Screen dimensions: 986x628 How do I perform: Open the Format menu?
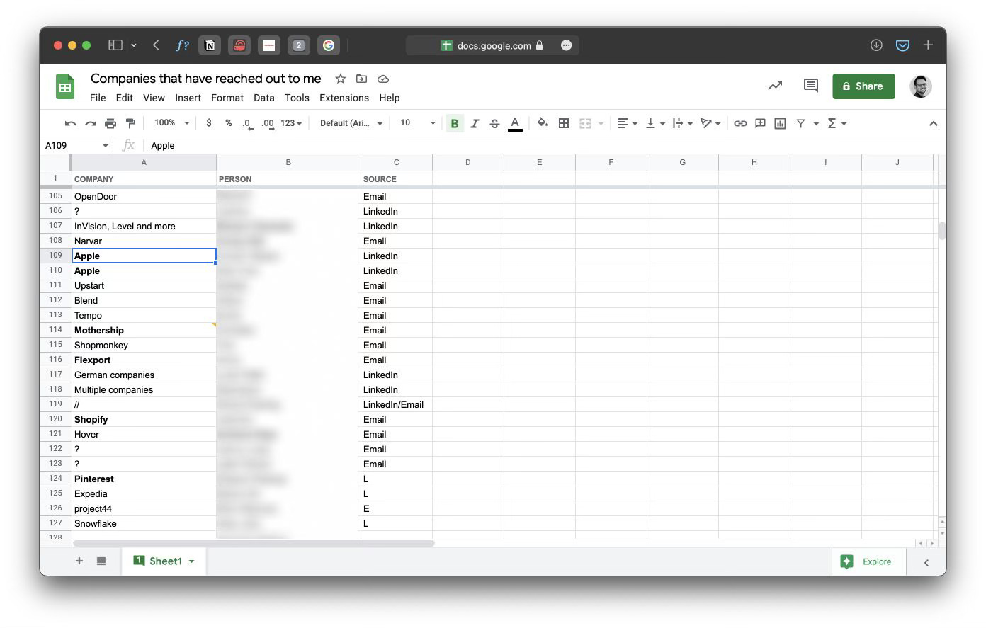coord(227,98)
